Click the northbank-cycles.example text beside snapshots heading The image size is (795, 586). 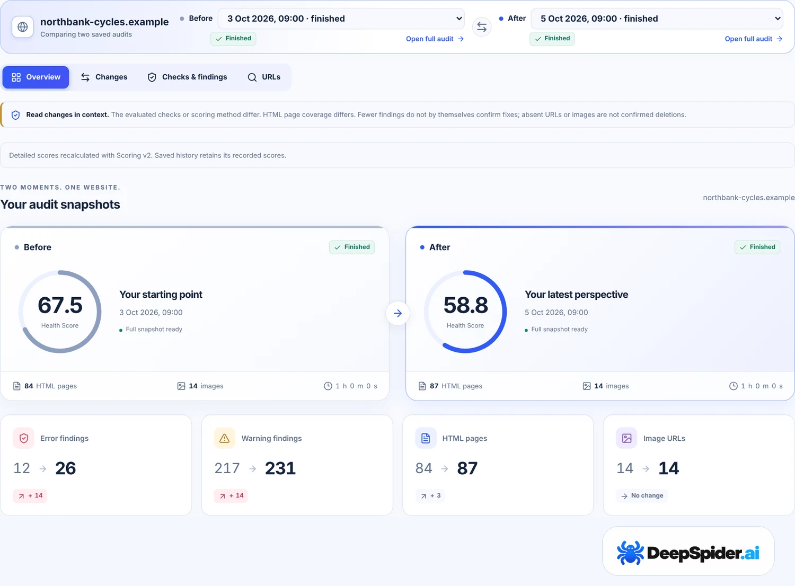749,198
